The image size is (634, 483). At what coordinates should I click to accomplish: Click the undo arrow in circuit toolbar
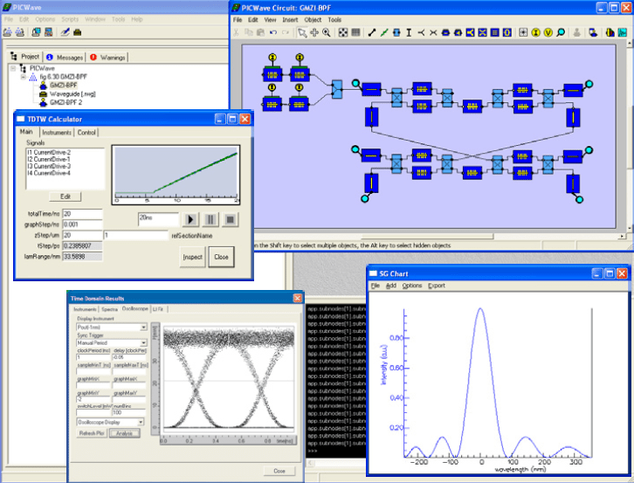[x=273, y=32]
